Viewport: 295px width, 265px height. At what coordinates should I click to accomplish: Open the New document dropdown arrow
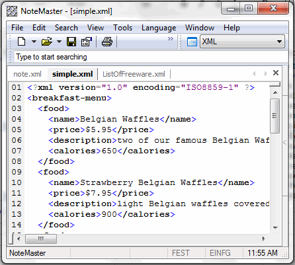coord(34,42)
